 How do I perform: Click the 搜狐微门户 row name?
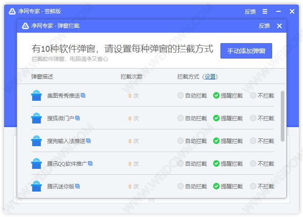pos(61,118)
